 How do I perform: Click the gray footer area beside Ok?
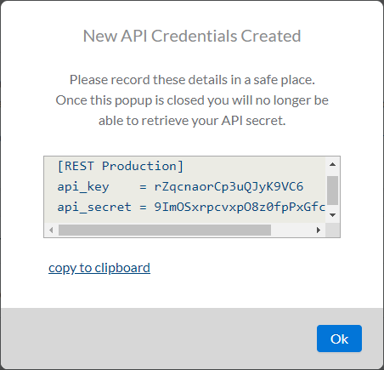click(x=159, y=339)
